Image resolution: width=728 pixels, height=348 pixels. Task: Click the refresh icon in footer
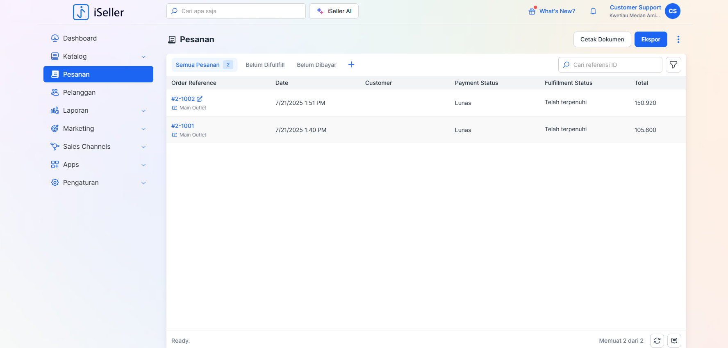pyautogui.click(x=657, y=341)
